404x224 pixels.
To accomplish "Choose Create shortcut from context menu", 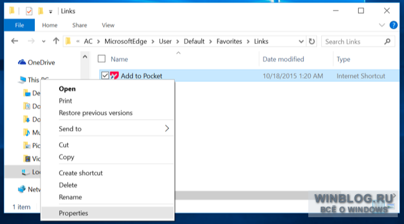I will pyautogui.click(x=108, y=173).
